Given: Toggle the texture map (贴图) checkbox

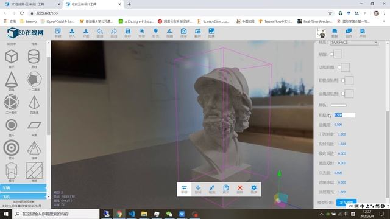Looking at the screenshot, I should 331,54.
